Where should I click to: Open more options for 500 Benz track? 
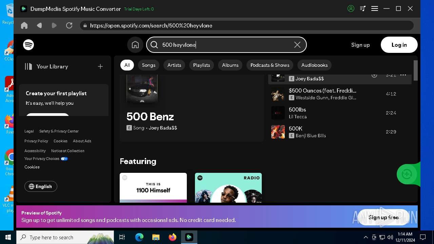coord(403,75)
